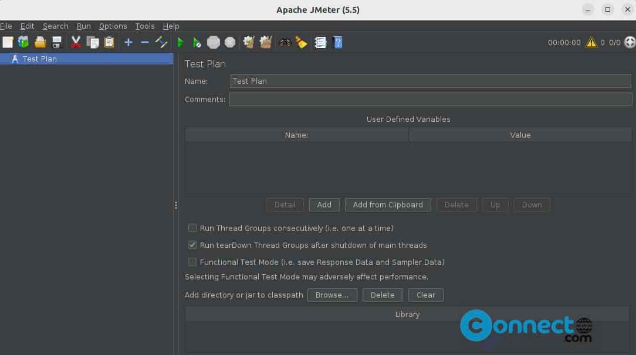Screen dimensions: 636x355
Task: Click the split pane divider handle
Action: (x=175, y=205)
